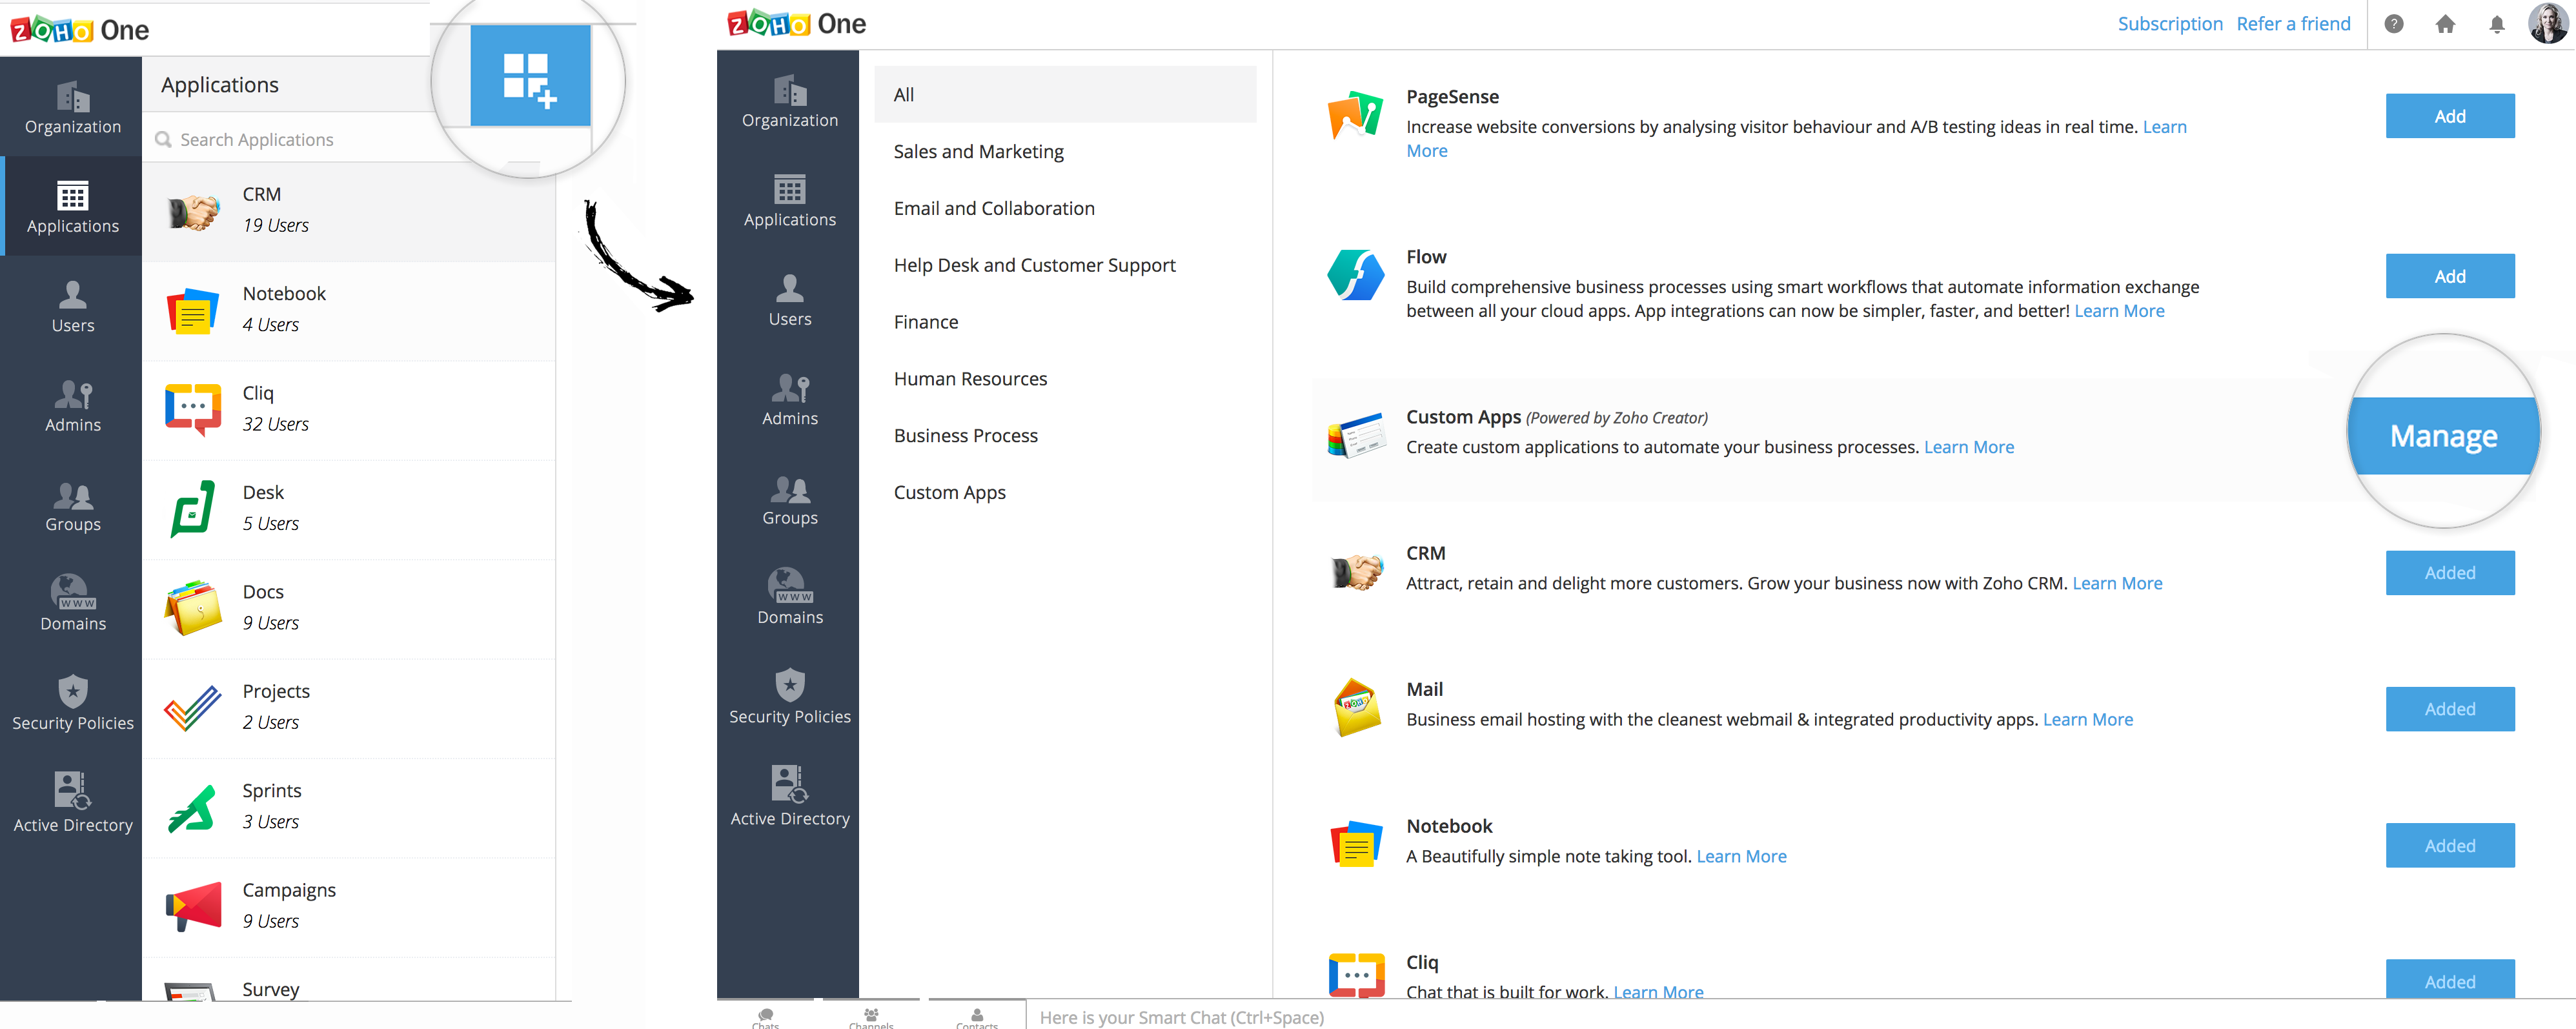This screenshot has height=1029, width=2576.
Task: Choose Custom Apps category filter
Action: (x=949, y=493)
